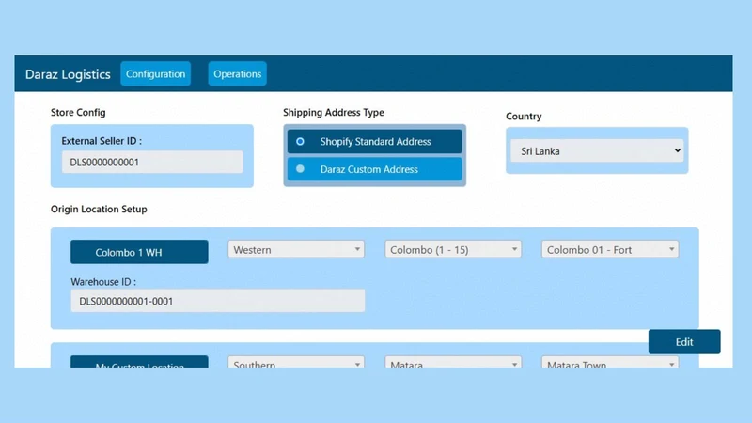
Task: Open the Matara Town dropdown
Action: tap(610, 362)
